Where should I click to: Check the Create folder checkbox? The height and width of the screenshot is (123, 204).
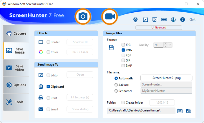(x=123, y=102)
